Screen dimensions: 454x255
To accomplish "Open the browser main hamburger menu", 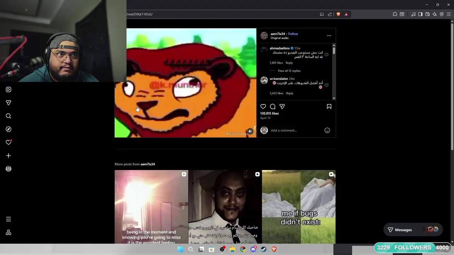I will [449, 14].
